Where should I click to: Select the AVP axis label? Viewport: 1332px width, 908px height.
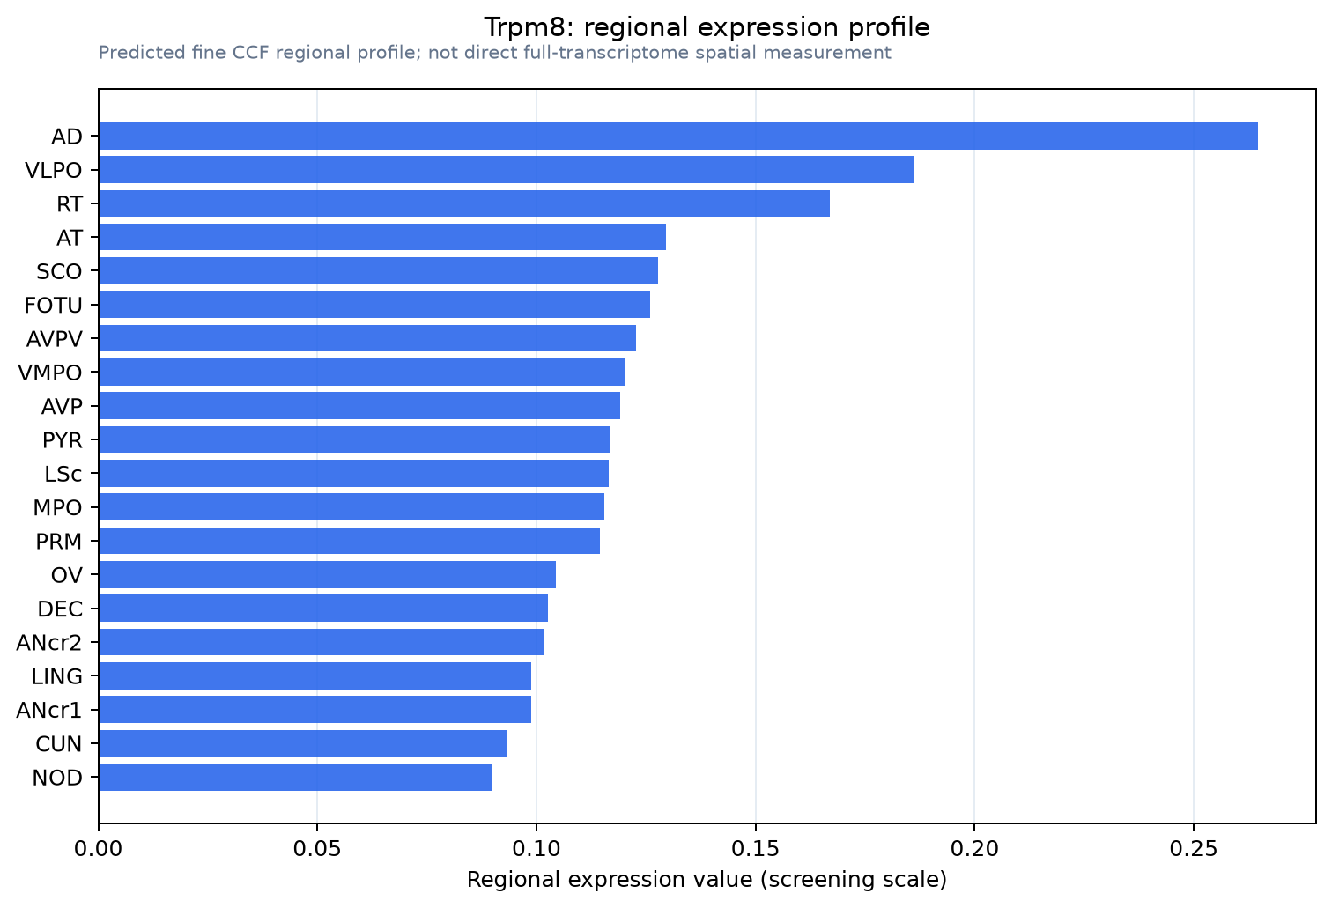[x=62, y=407]
